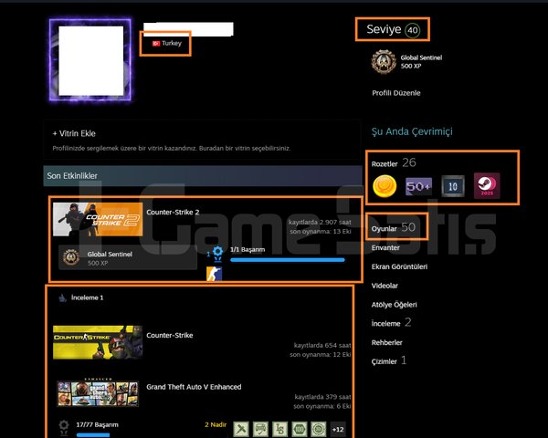Click the Seviye 40 level indicator
This screenshot has height=438, width=548.
tap(393, 30)
